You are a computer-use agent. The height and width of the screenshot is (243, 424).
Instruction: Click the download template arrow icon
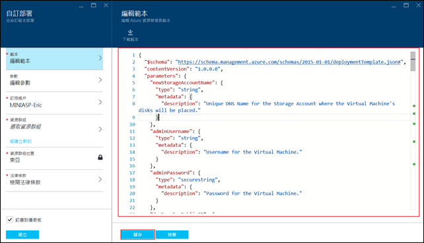click(x=130, y=32)
